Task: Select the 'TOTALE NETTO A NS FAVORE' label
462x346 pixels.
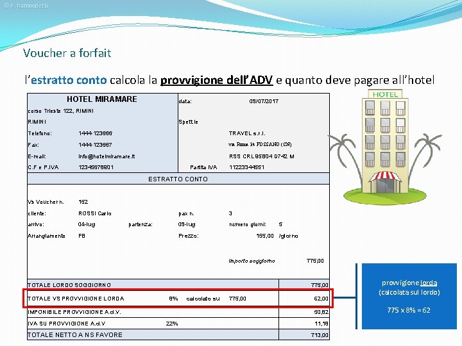Action: coord(75,335)
